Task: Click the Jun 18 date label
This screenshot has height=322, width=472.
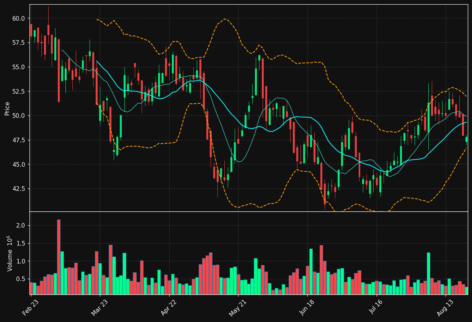Action: coord(307,307)
